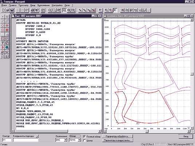Click the code window horizontal scrollbar thumb
The width and height of the screenshot is (195, 146).
tap(41, 131)
